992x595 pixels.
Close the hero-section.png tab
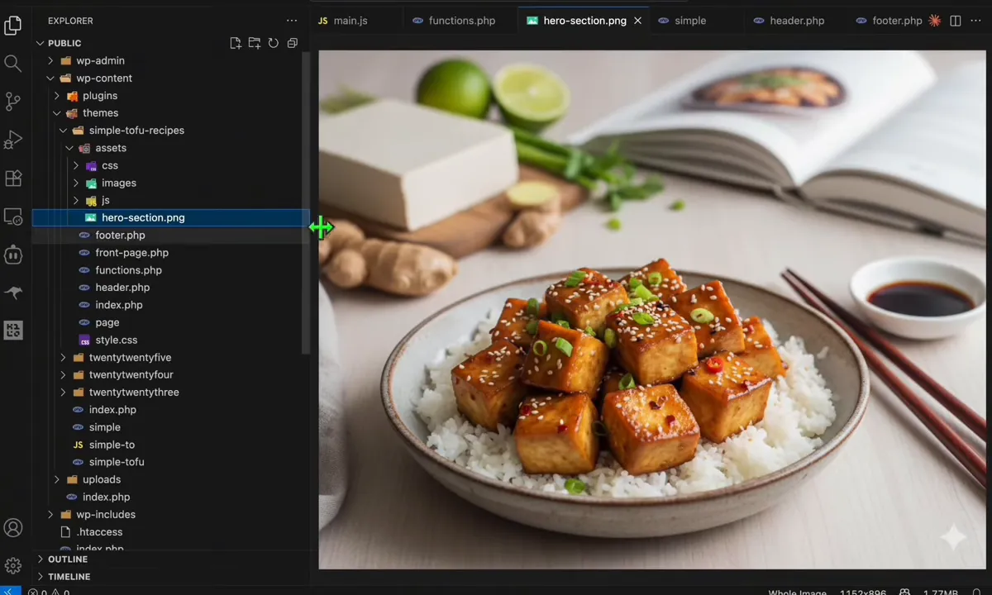coord(637,21)
